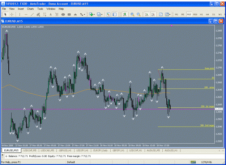This screenshot has width=226, height=165.
Task: Switch timeframe to M5
Action: point(183,15)
